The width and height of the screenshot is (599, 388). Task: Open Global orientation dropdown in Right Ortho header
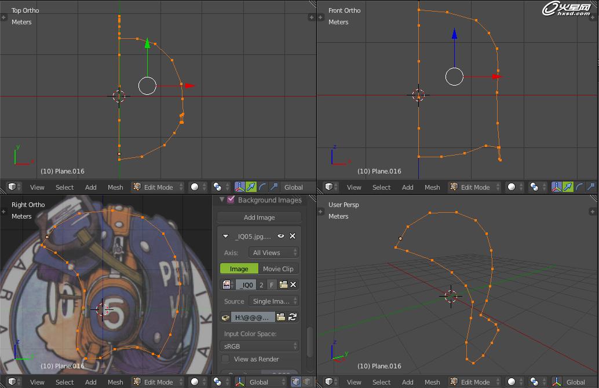coord(266,382)
